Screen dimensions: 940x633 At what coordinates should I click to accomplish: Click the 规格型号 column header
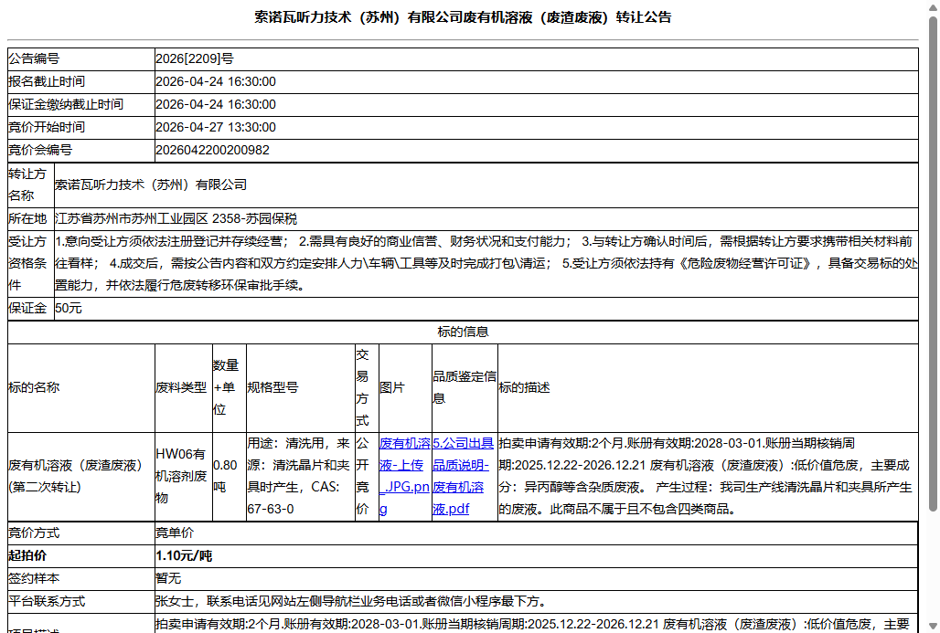point(300,387)
